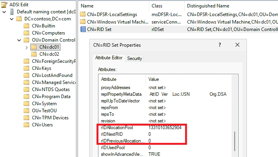Click the CN=dc02 folder icon
This screenshot has width=278, height=157.
point(34,54)
